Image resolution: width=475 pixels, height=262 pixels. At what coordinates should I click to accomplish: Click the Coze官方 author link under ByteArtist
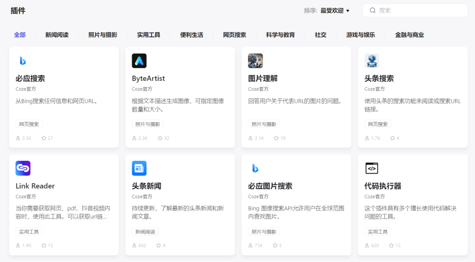(x=142, y=88)
